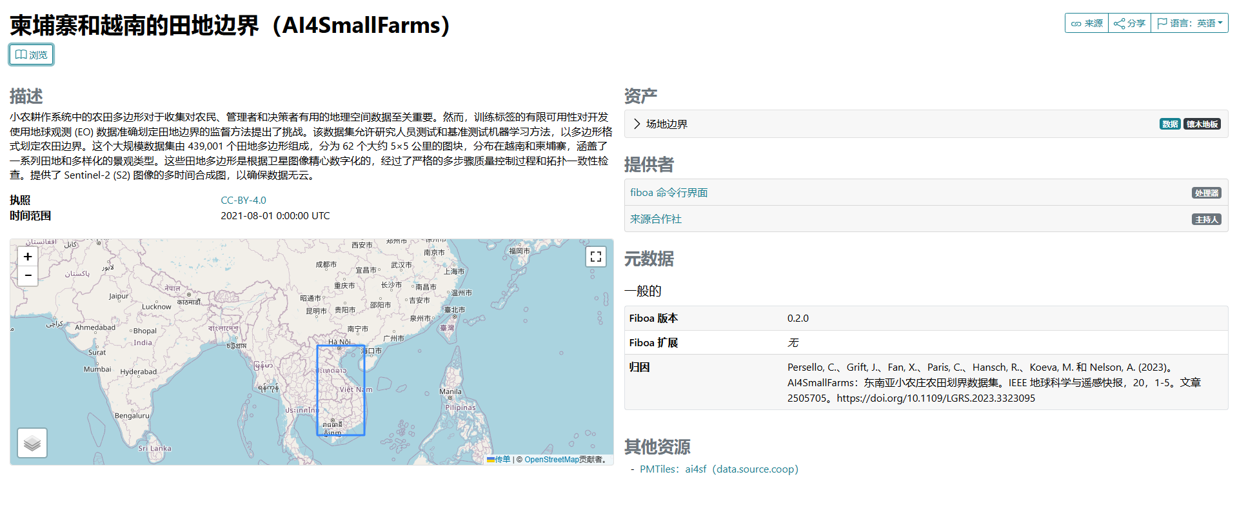Click the 处理器 role badge
This screenshot has width=1237, height=519.
click(1206, 193)
